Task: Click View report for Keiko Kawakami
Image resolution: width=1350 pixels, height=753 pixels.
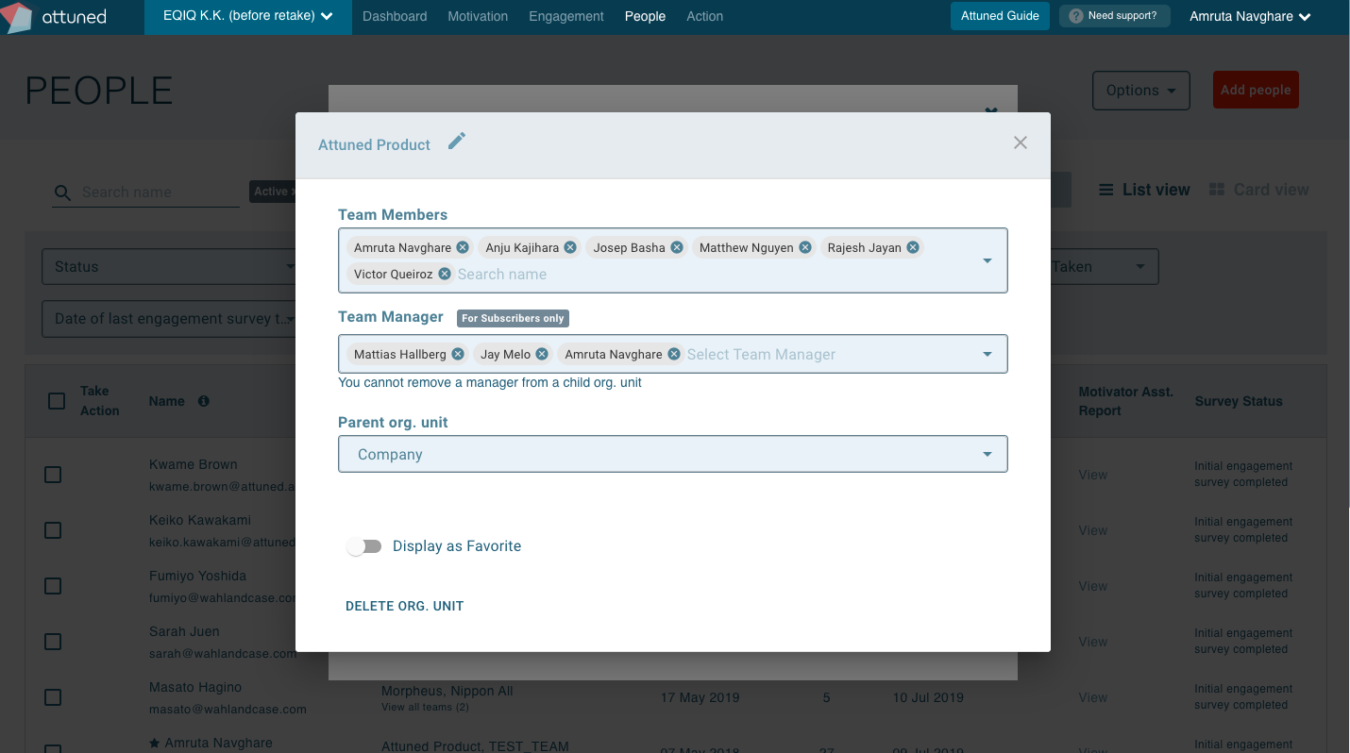Action: tap(1092, 530)
